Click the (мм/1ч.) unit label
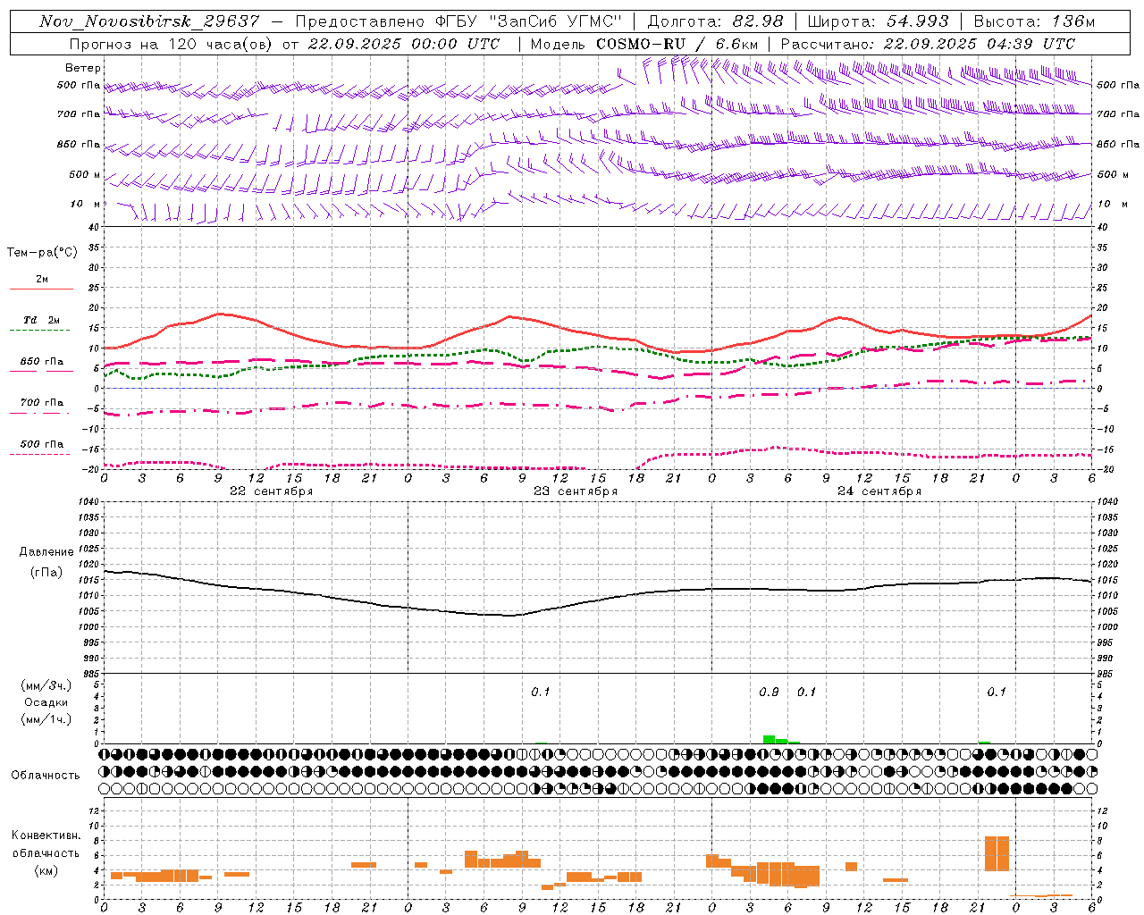 pos(46,719)
